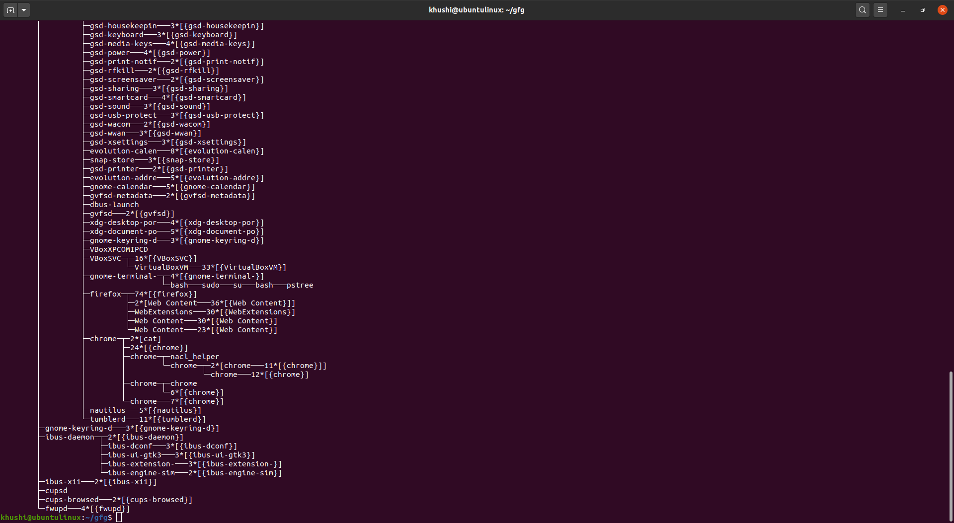Image resolution: width=954 pixels, height=523 pixels.
Task: Click the WebExtensions process line
Action: pos(163,312)
